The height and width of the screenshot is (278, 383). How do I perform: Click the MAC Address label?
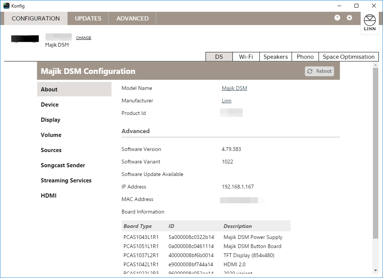click(x=137, y=199)
